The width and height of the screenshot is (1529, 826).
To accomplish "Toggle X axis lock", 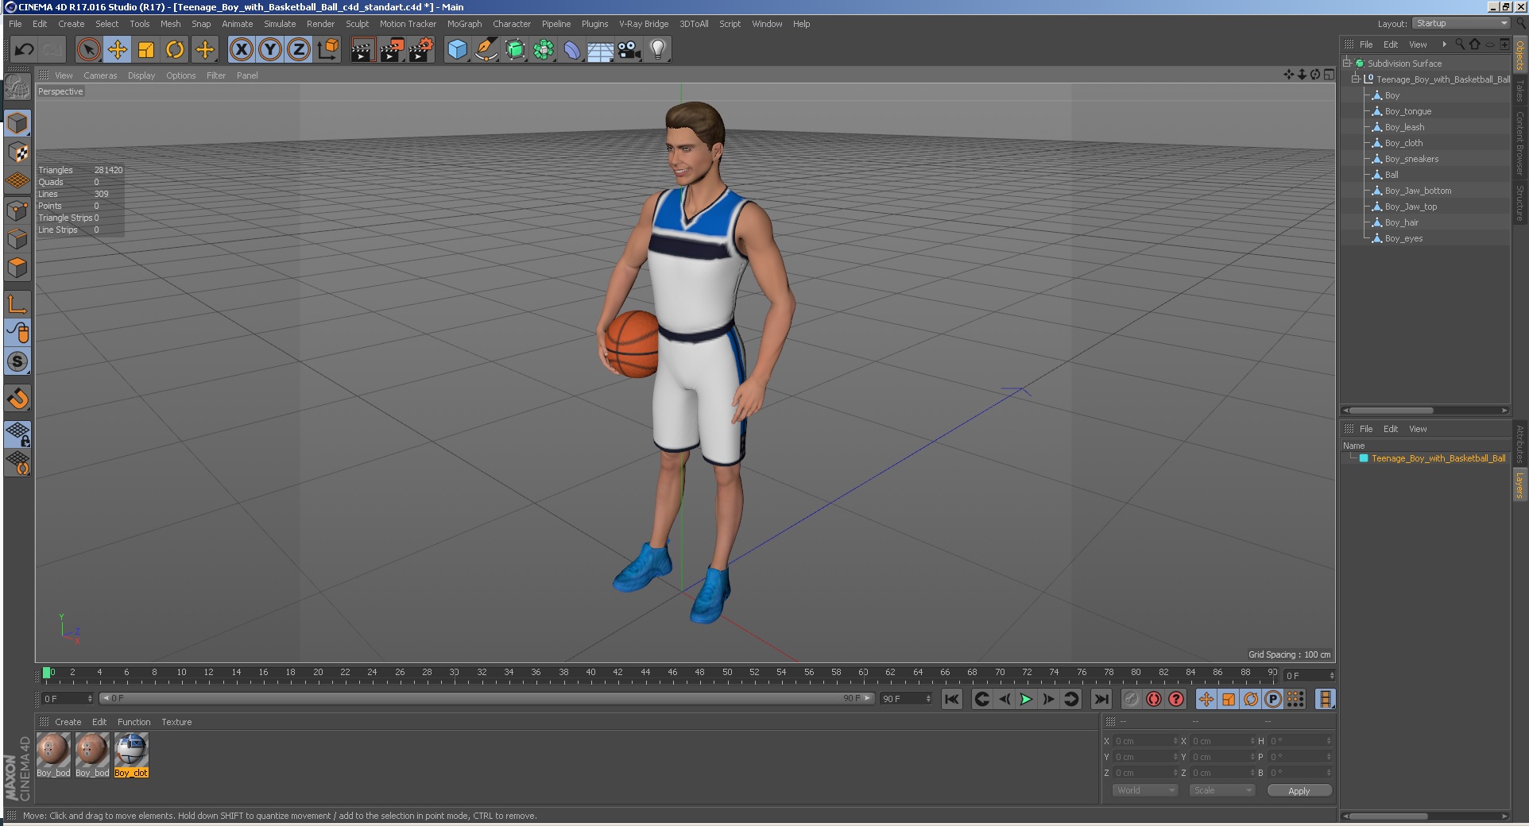I will (242, 49).
